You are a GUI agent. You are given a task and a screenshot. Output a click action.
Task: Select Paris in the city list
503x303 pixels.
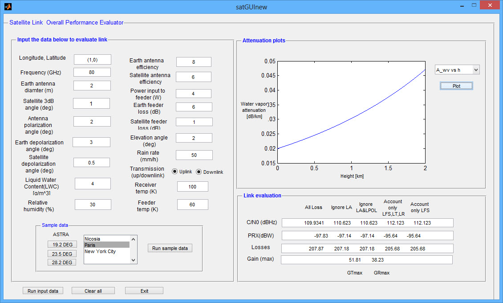pyautogui.click(x=107, y=245)
